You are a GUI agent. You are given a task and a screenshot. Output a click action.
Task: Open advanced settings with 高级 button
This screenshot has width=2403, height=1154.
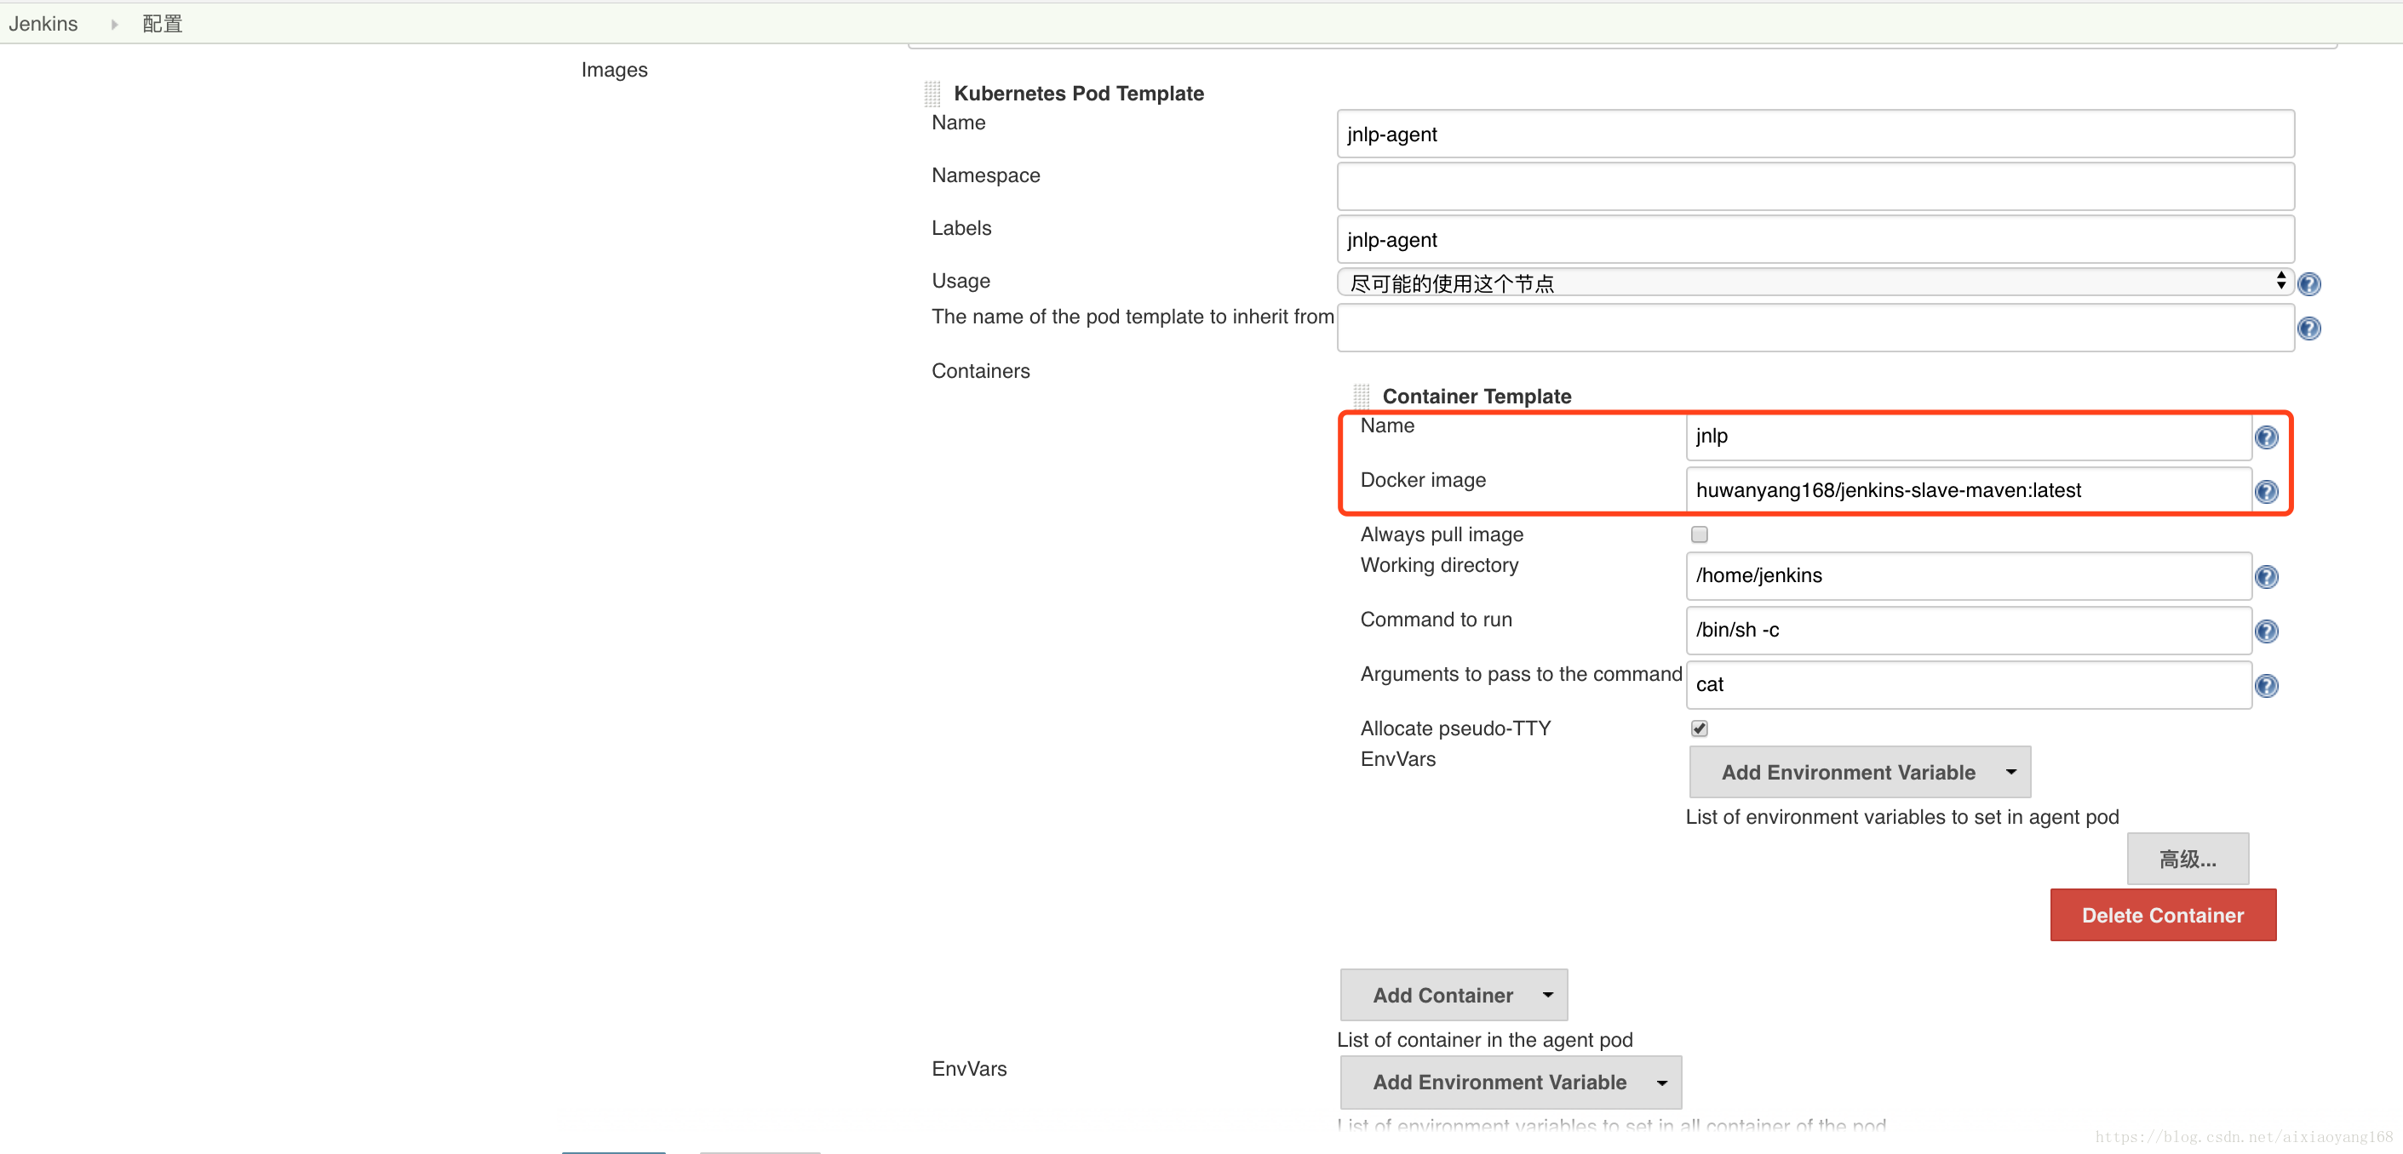point(2187,859)
